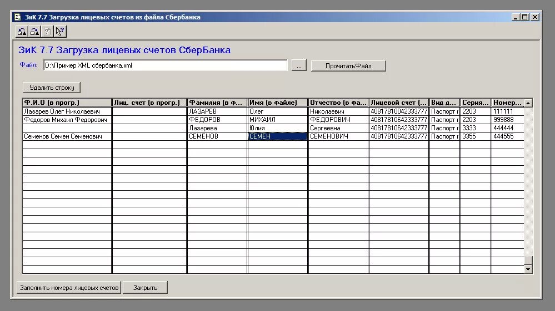Click the Имя (в файле) column header

click(x=278, y=103)
